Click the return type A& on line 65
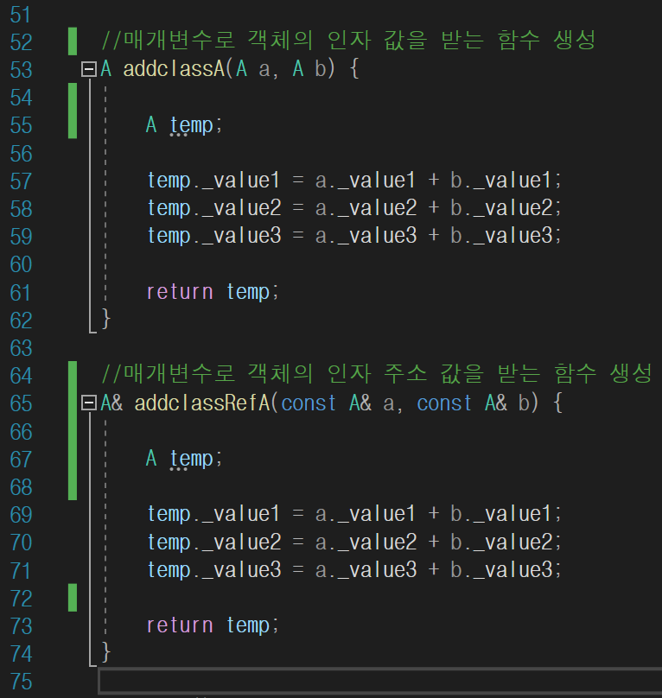The height and width of the screenshot is (698, 662). [x=111, y=403]
